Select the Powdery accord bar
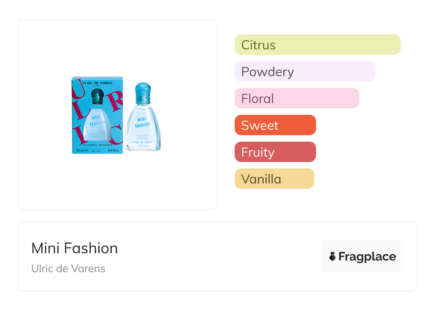The height and width of the screenshot is (309, 435). (305, 72)
